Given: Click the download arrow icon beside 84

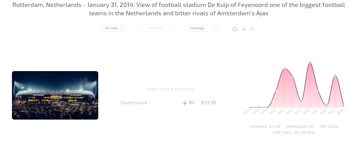Looking at the screenshot, I should 185,103.
